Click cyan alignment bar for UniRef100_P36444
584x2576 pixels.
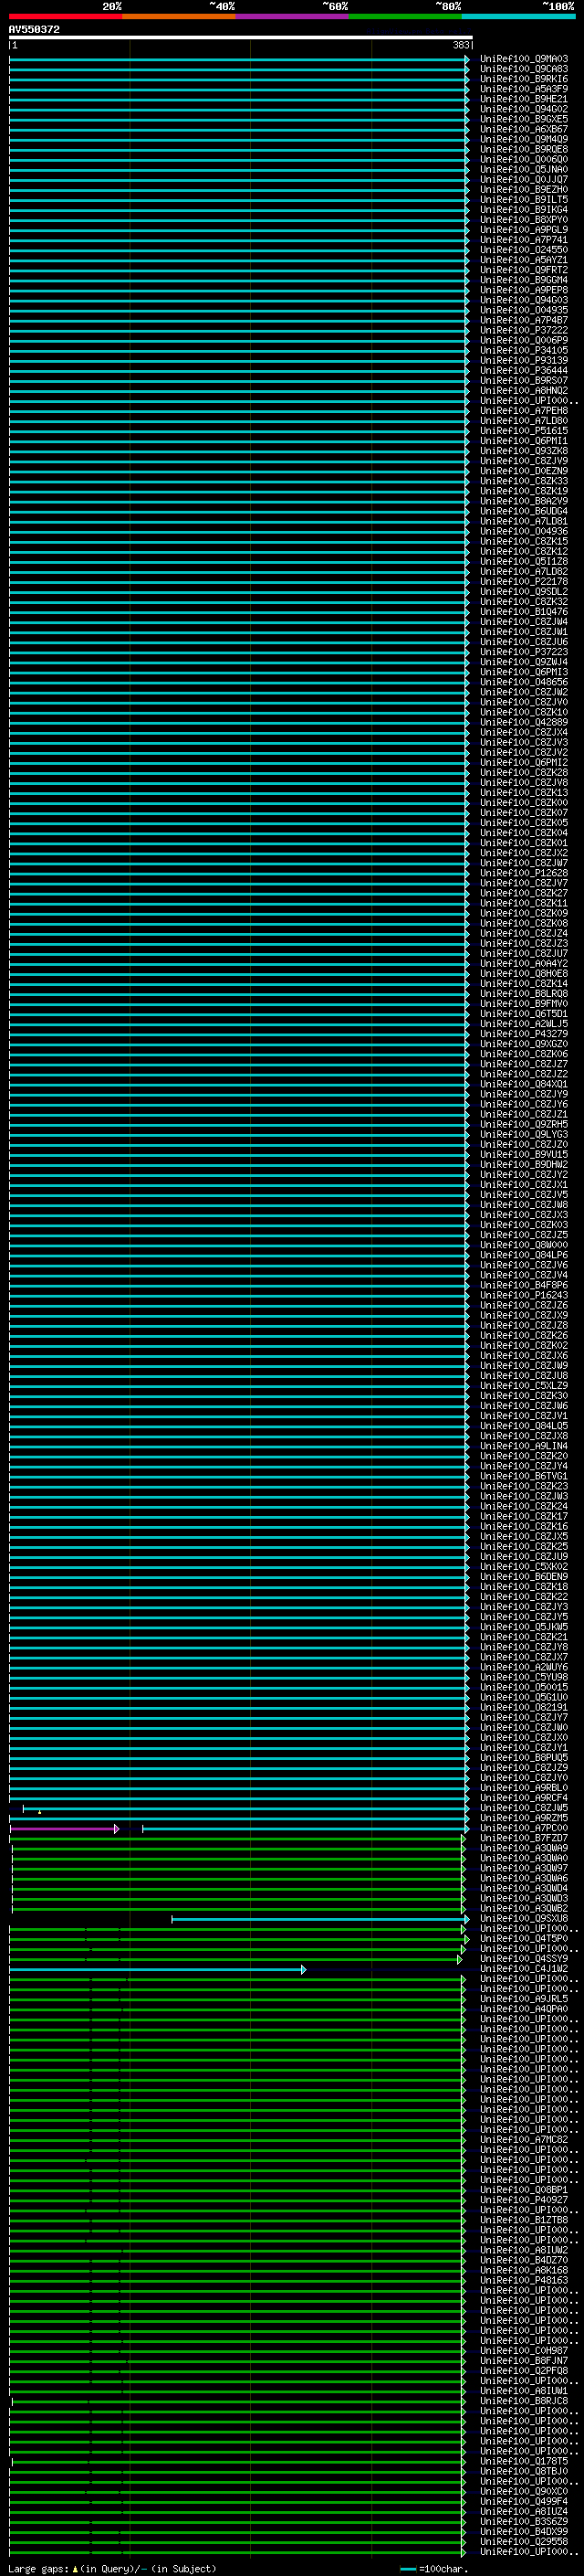(x=238, y=371)
